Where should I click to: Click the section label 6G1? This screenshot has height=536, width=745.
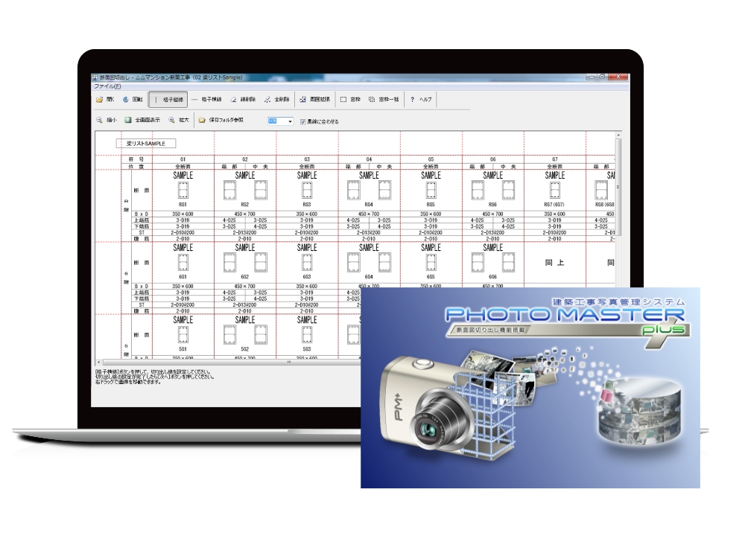[183, 277]
